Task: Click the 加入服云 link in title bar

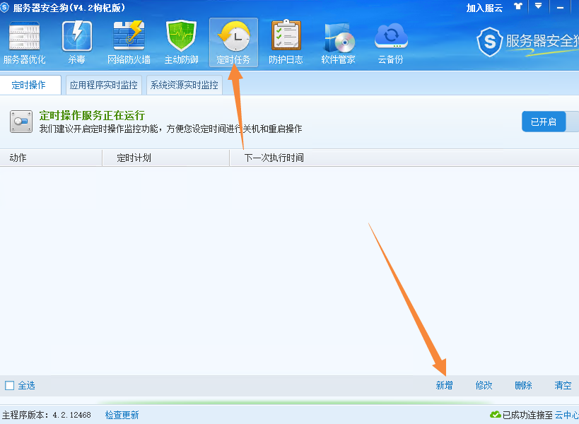Action: [x=484, y=8]
